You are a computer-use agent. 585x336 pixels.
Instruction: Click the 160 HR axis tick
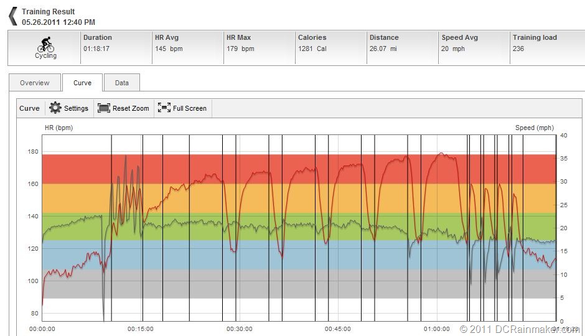pos(33,184)
